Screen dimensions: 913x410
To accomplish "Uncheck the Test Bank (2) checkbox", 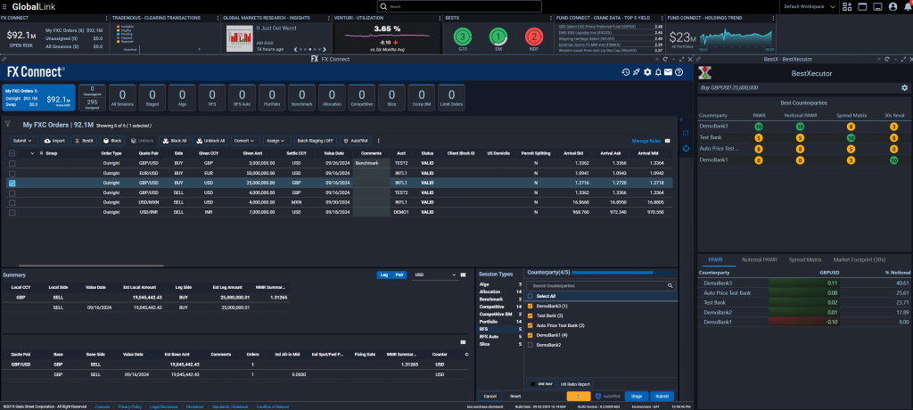I will coord(531,316).
